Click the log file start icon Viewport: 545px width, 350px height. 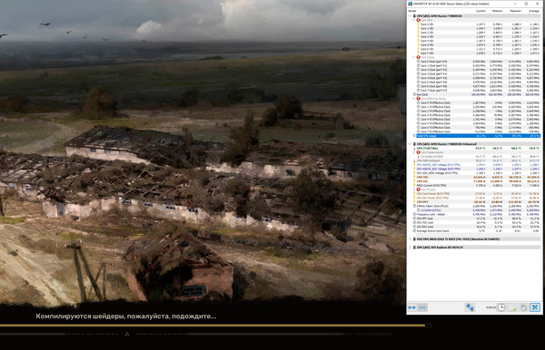(x=512, y=307)
